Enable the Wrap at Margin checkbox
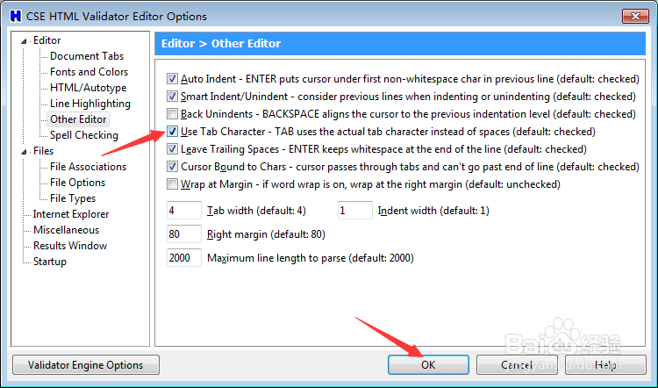The width and height of the screenshot is (658, 388). pyautogui.click(x=172, y=184)
